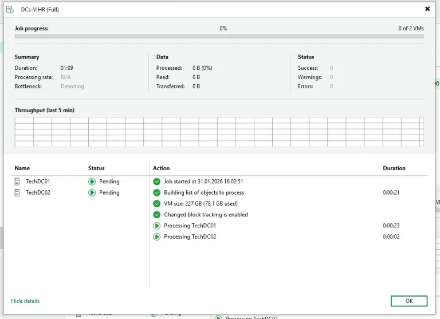The width and height of the screenshot is (440, 319).
Task: Click the DCs-VIHR (Full) window title
Action: click(x=40, y=10)
